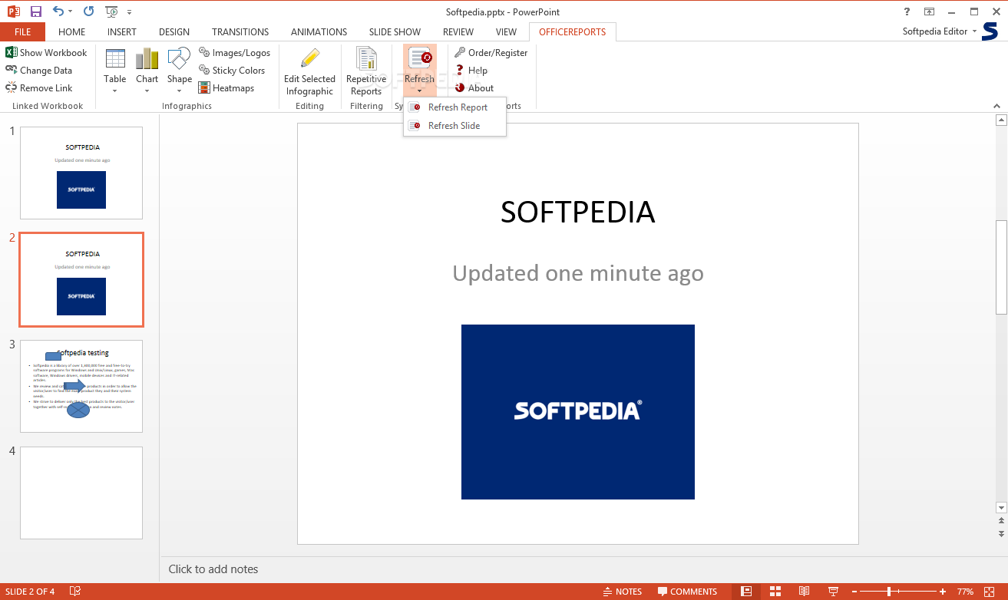Viewport: 1008px width, 600px height.
Task: Go to next slide via scrollbar arrow
Action: [x=1001, y=532]
